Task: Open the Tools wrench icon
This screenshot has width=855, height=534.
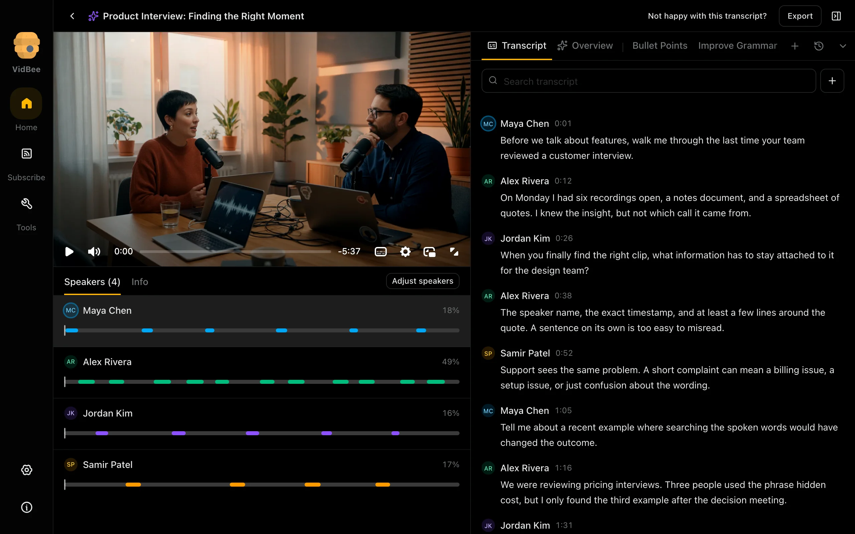Action: click(x=26, y=204)
